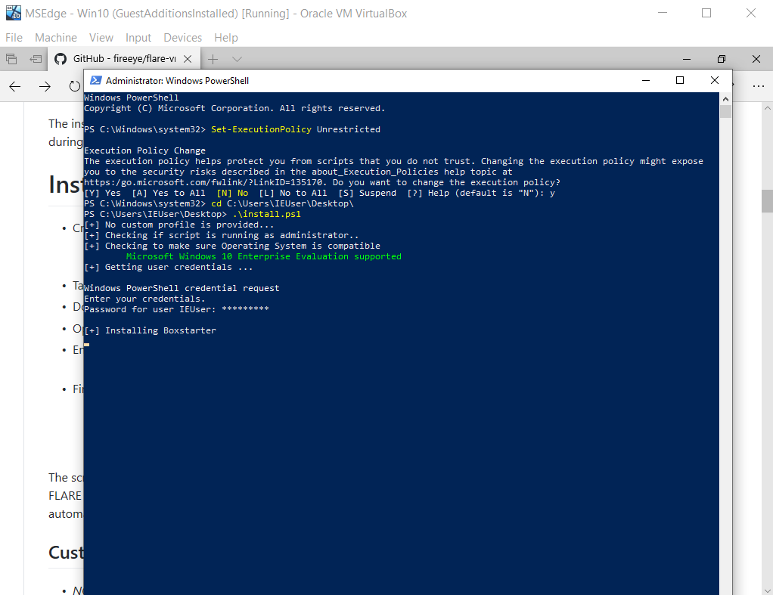The width and height of the screenshot is (773, 595).
Task: Open the Help menu
Action: pos(225,38)
